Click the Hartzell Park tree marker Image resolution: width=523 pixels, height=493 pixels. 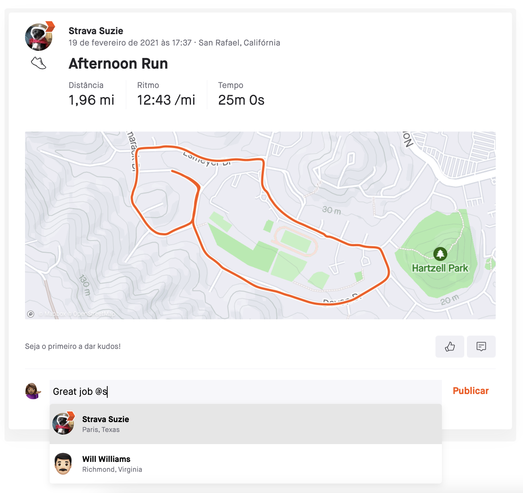click(x=440, y=254)
